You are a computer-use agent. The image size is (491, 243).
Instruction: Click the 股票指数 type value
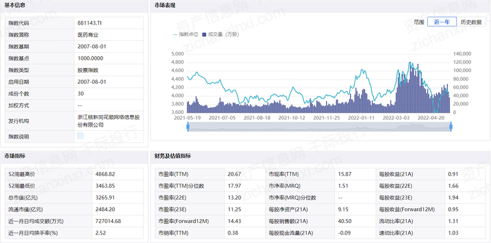(88, 70)
